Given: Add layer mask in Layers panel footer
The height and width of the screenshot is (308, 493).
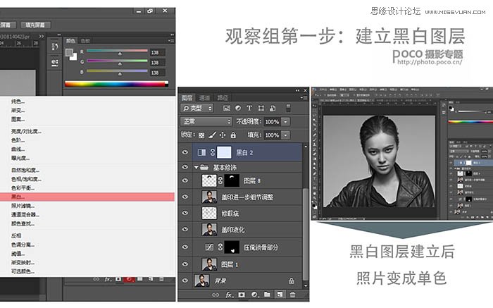Looking at the screenshot, I should coord(242,295).
